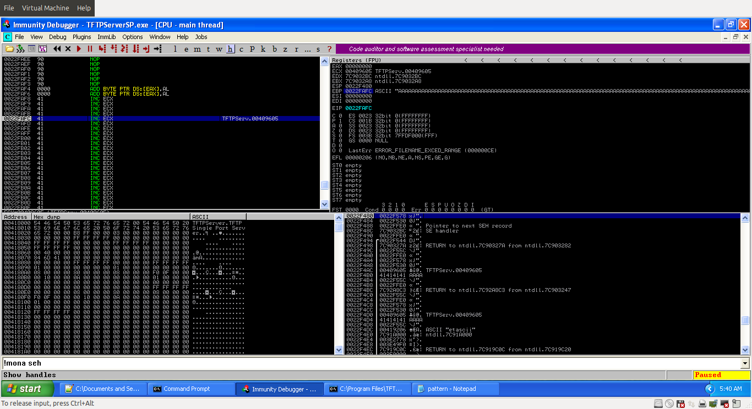Screen dimensions: 752x409
Task: Select the ESP 0022F480 register value
Action: (x=358, y=86)
